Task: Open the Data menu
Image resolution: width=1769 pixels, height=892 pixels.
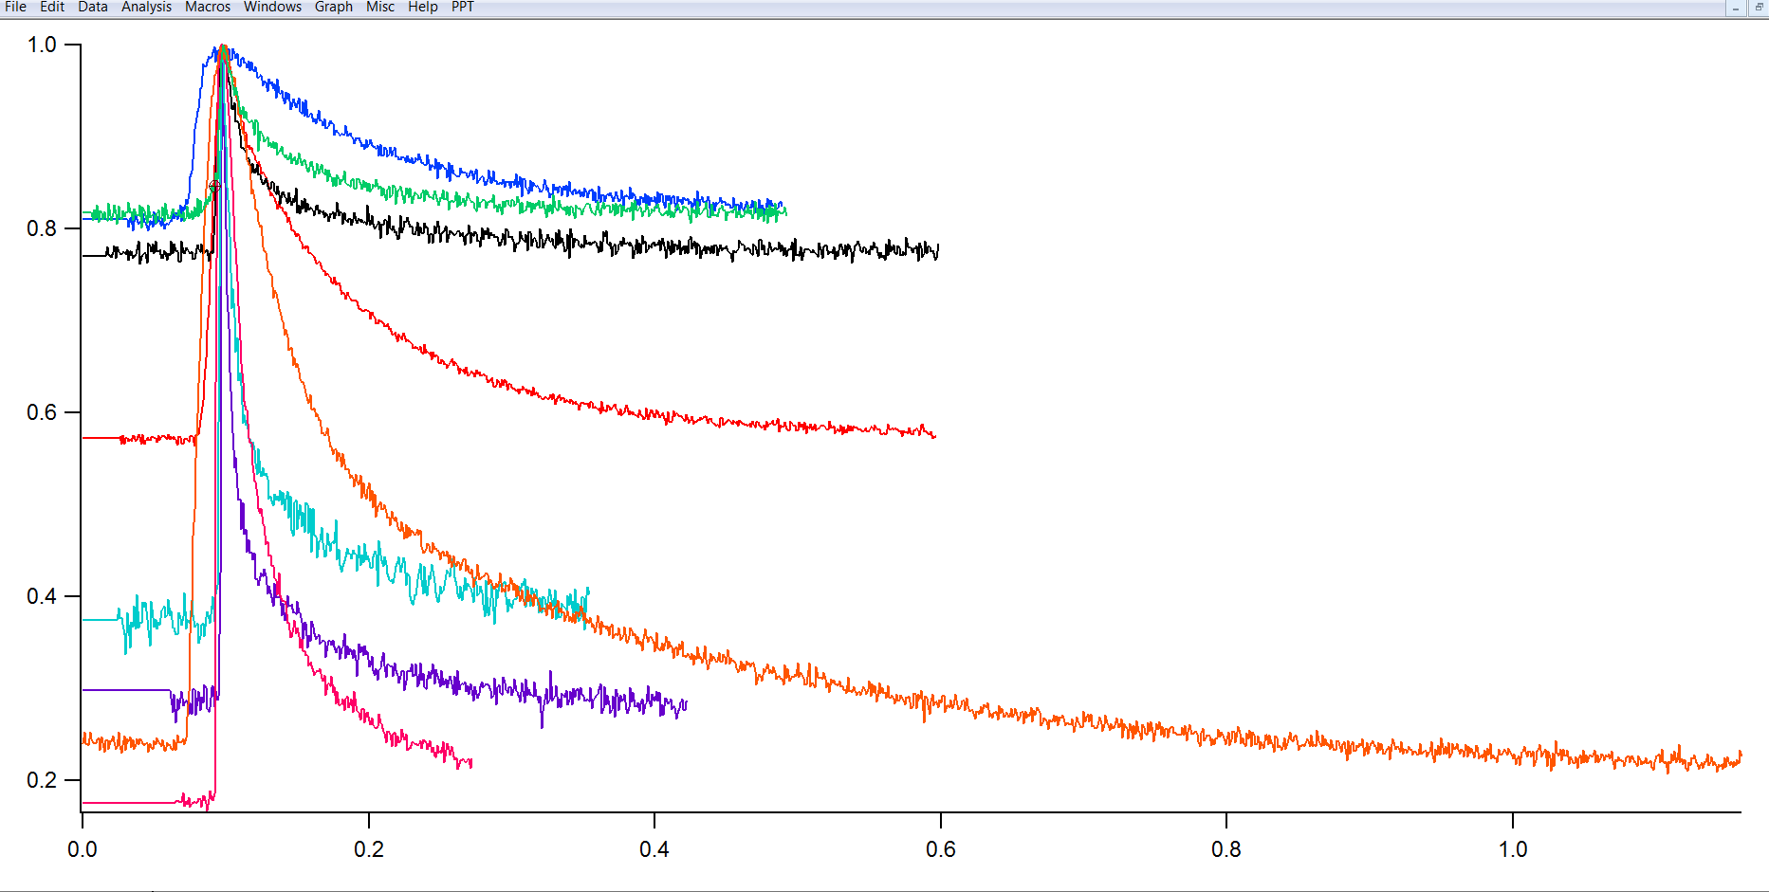Action: coord(92,7)
